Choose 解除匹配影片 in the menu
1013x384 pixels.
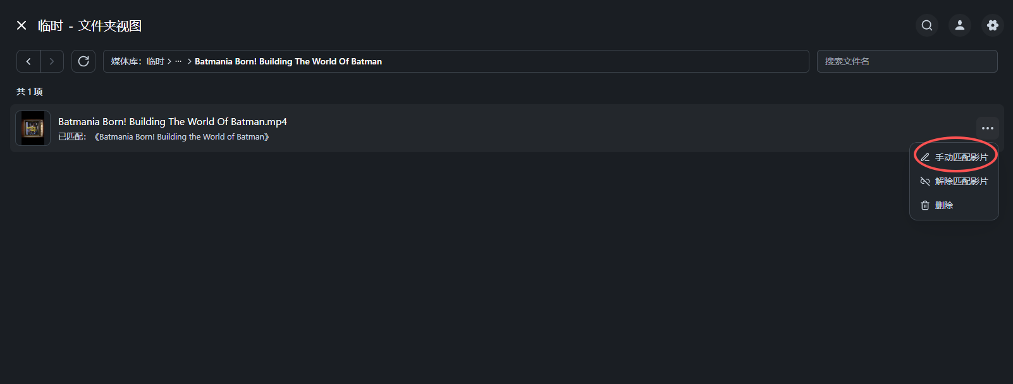pyautogui.click(x=961, y=181)
